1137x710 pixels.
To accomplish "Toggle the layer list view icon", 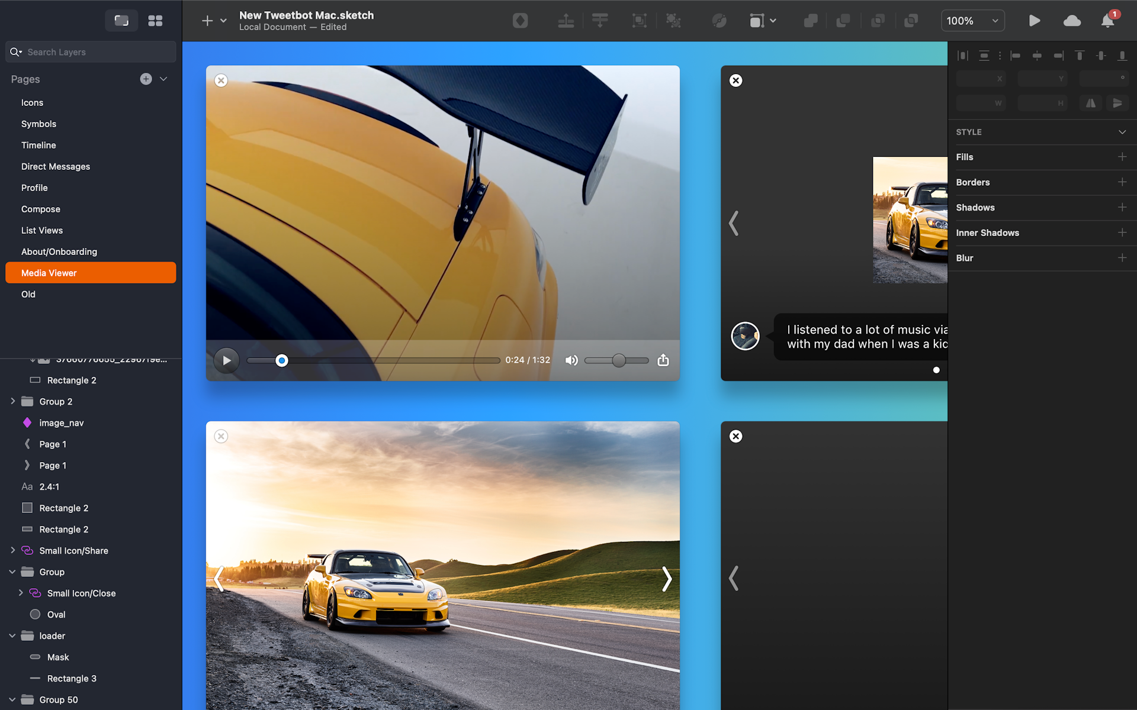I will pos(121,20).
